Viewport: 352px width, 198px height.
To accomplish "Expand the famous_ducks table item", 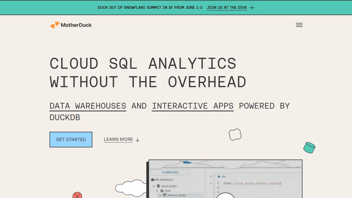I will tap(160, 195).
